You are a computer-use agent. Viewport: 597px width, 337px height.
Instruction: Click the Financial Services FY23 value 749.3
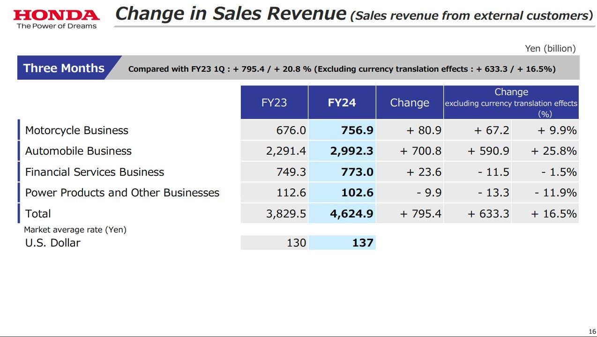coord(291,172)
